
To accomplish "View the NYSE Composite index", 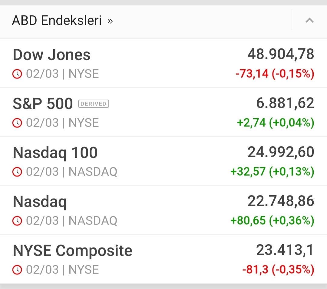I will 72,251.
